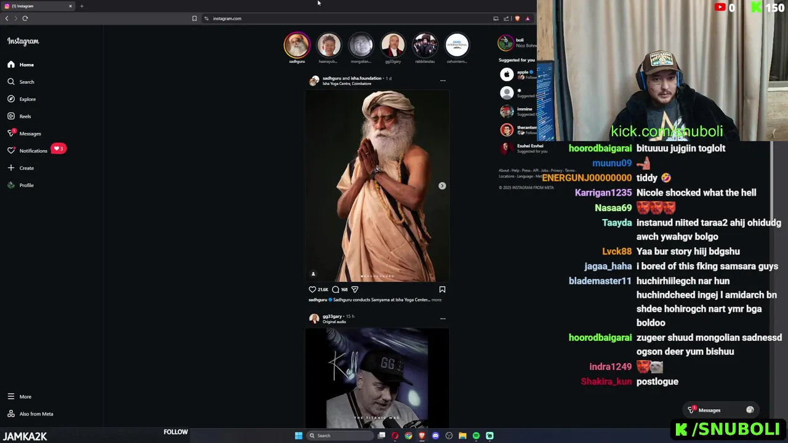The width and height of the screenshot is (788, 443).
Task: Open suggested apple account
Action: [x=523, y=73]
